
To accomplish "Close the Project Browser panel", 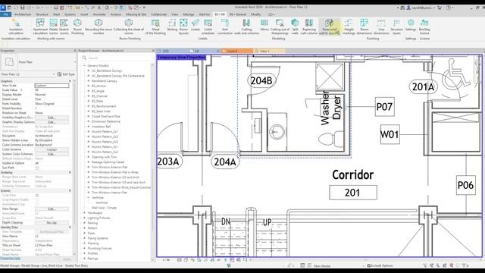I will coord(153,51).
